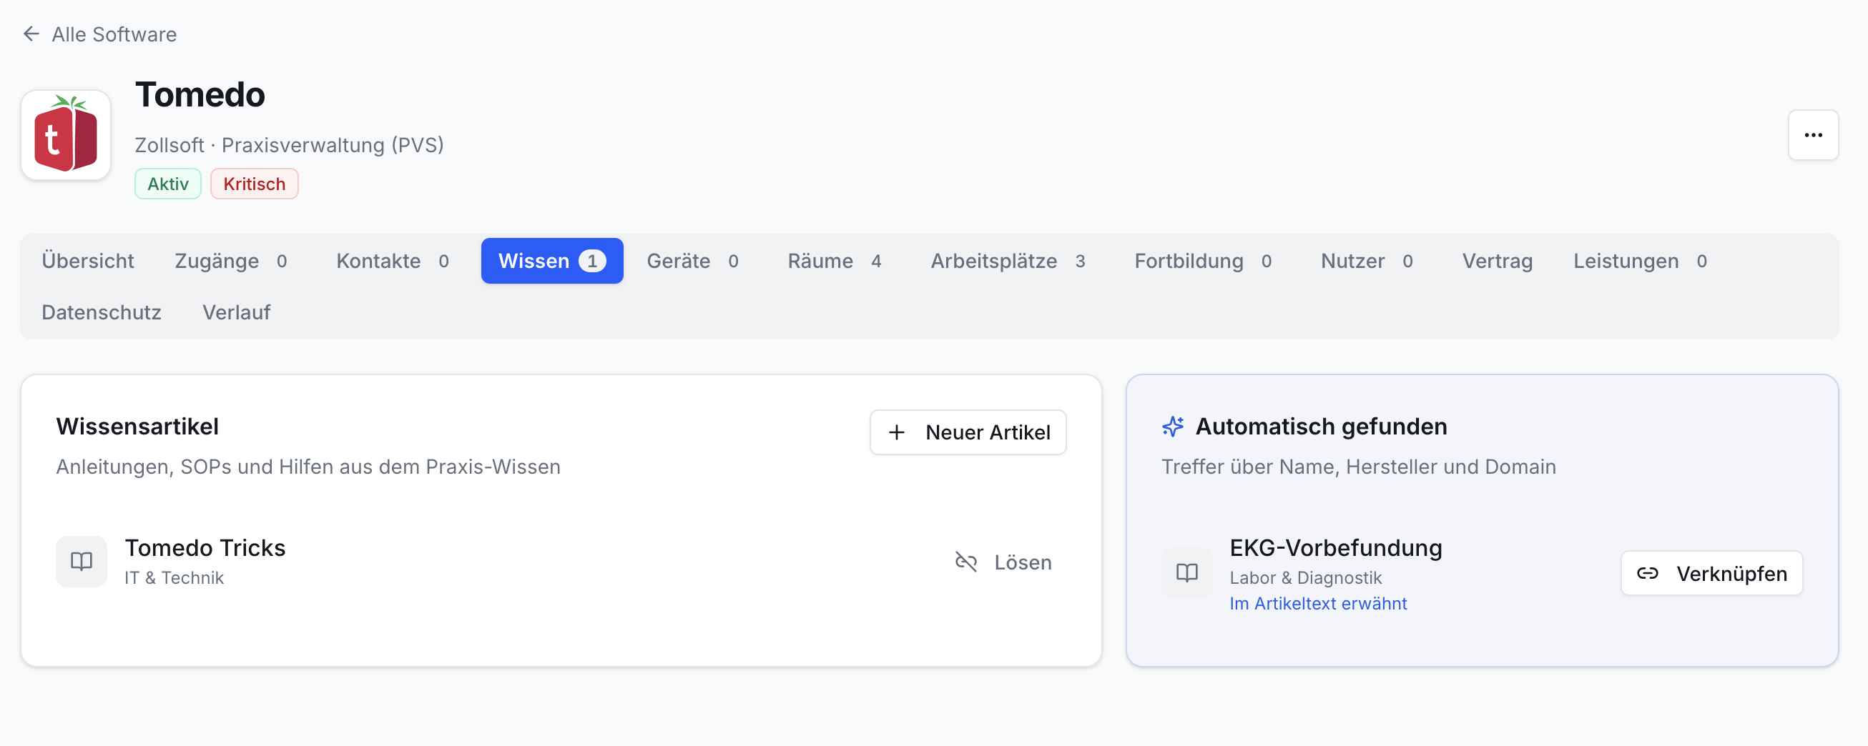Open the Fortbildung tab

click(x=1203, y=261)
